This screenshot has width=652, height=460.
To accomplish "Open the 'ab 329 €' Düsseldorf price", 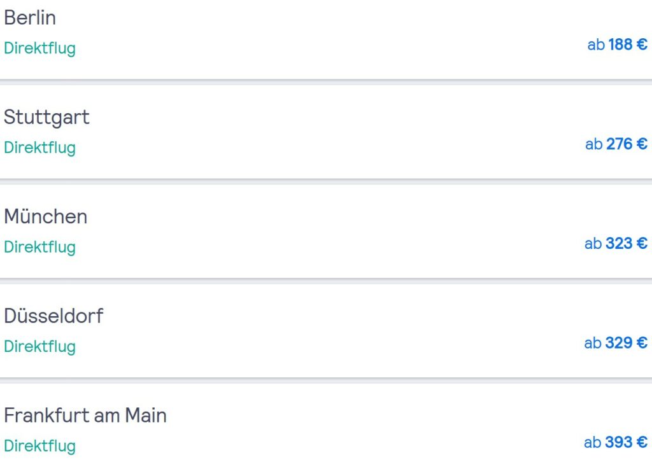I will point(616,343).
